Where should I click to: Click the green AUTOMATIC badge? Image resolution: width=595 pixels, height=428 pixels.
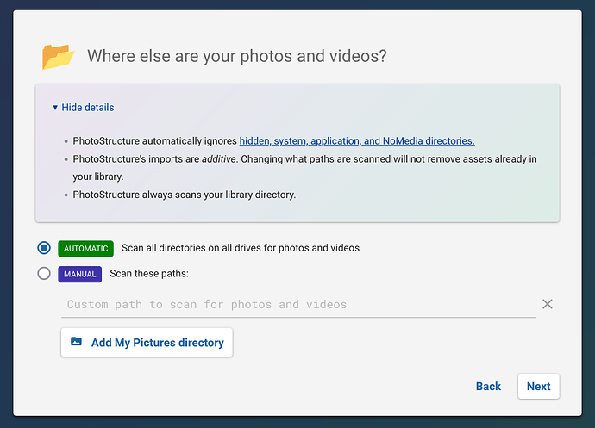(85, 249)
